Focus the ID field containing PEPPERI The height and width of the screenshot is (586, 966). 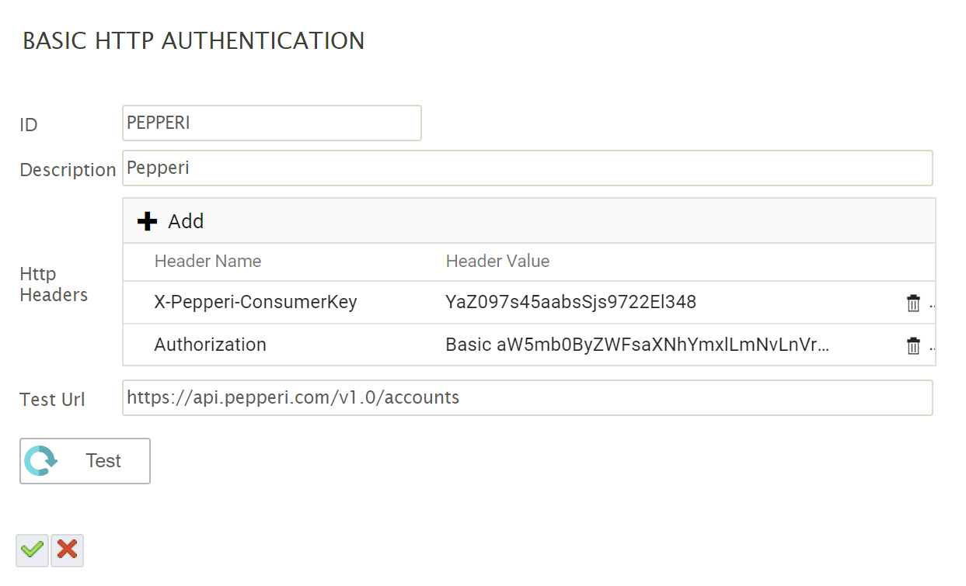pyautogui.click(x=271, y=123)
